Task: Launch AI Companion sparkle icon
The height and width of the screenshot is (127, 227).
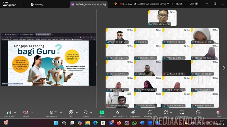Action: 133,112
